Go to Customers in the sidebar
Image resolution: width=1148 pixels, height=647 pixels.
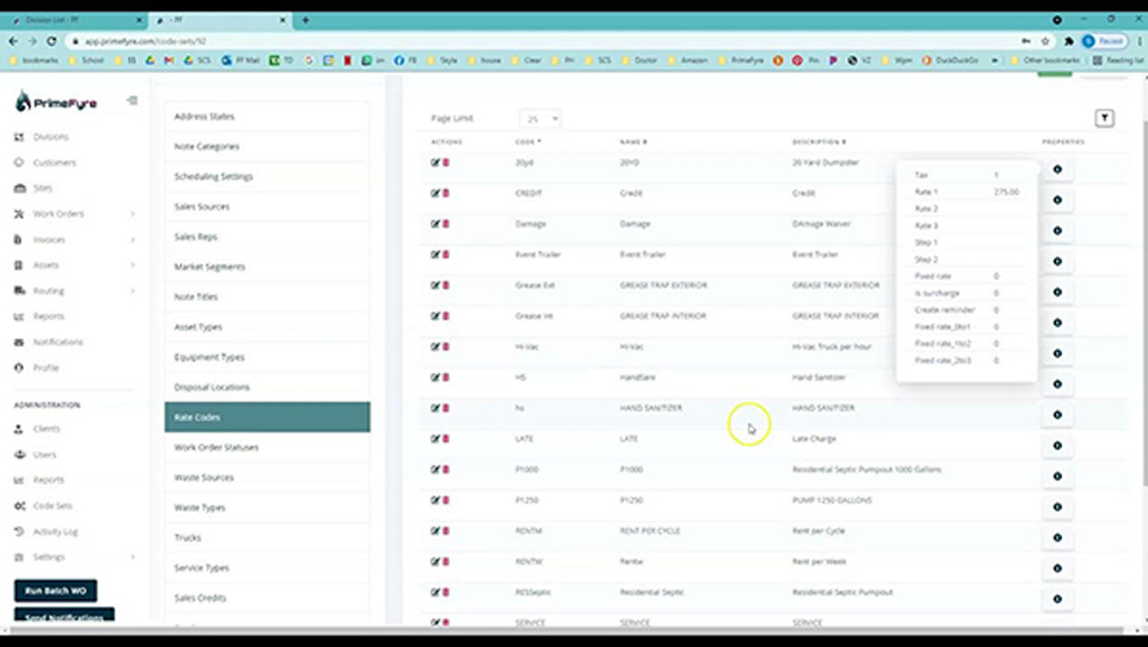click(x=55, y=163)
